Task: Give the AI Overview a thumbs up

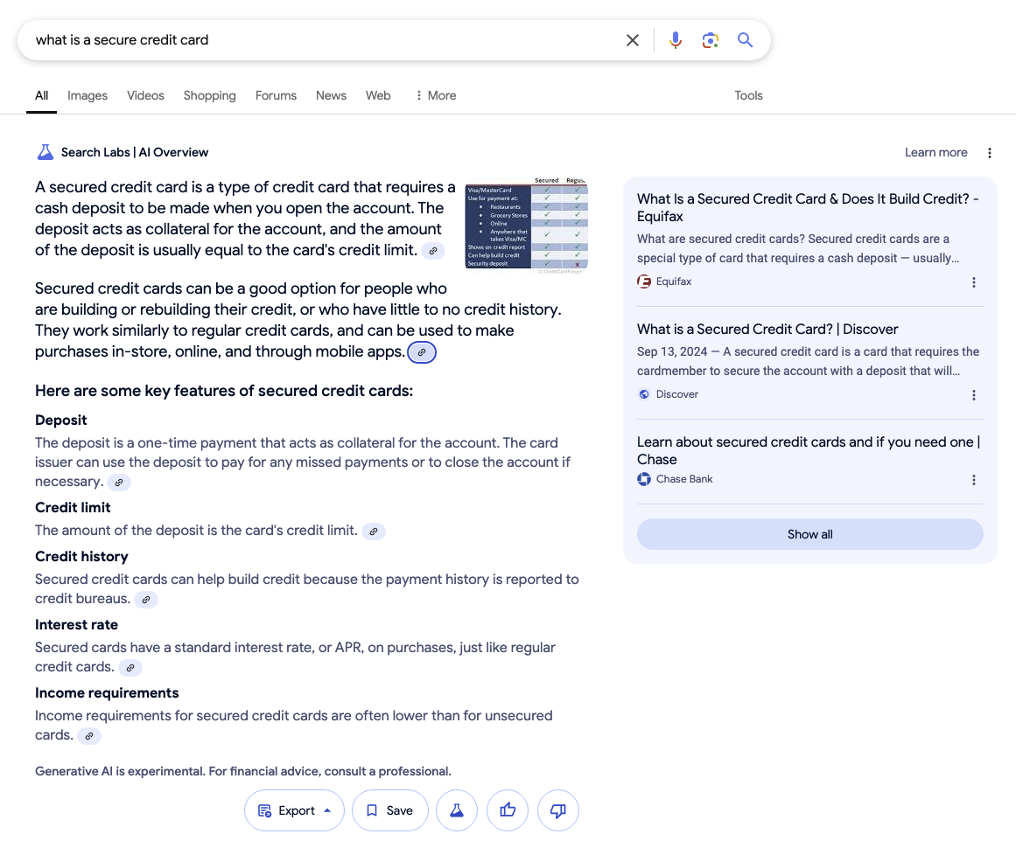Action: pyautogui.click(x=508, y=810)
